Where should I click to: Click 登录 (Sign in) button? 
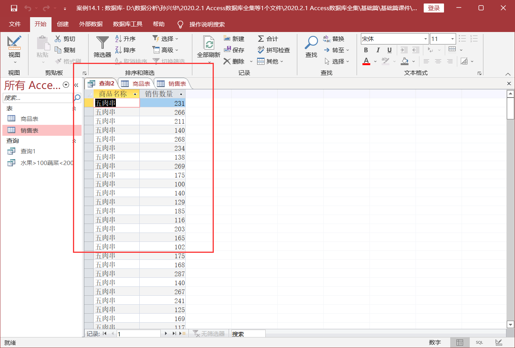click(x=434, y=8)
